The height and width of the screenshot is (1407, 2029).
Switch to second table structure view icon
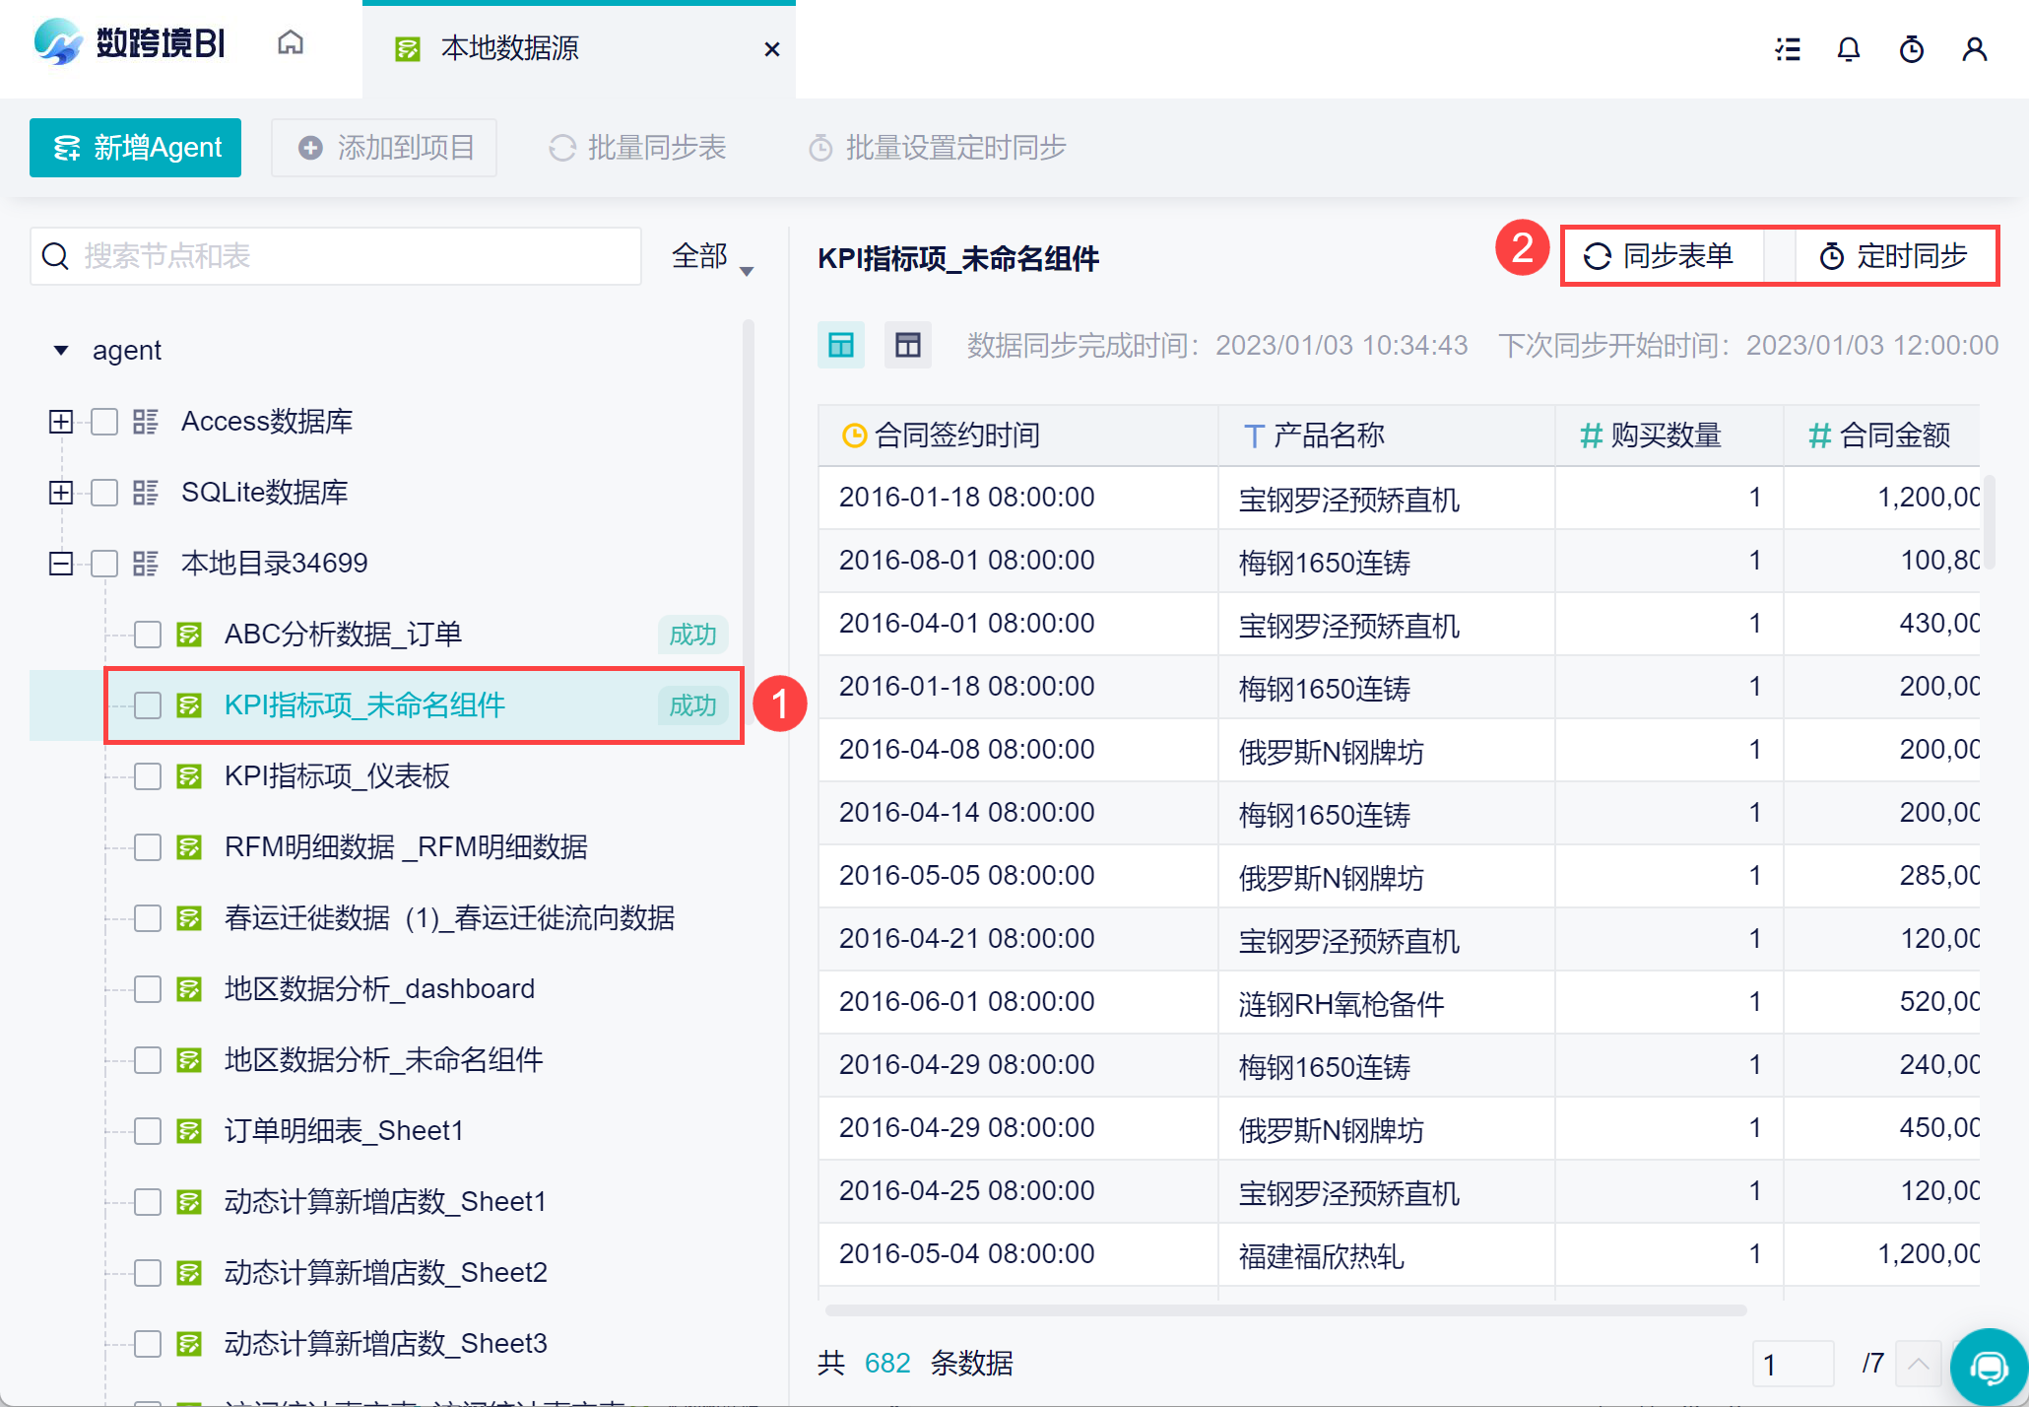coord(907,345)
